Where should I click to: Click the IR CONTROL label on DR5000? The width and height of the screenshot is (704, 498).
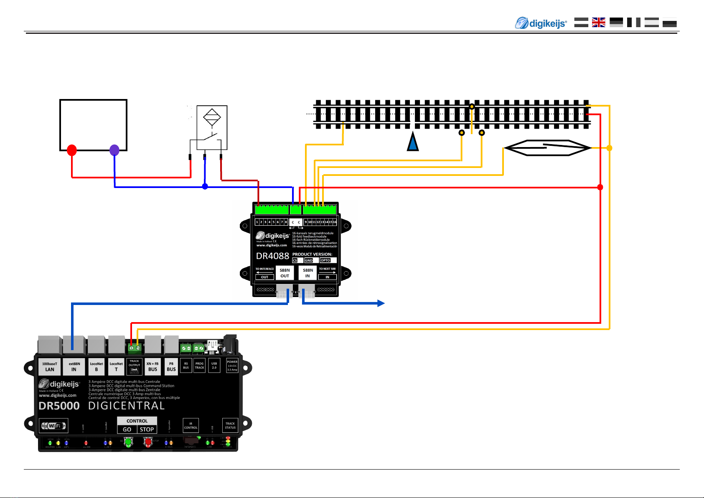pos(191,426)
